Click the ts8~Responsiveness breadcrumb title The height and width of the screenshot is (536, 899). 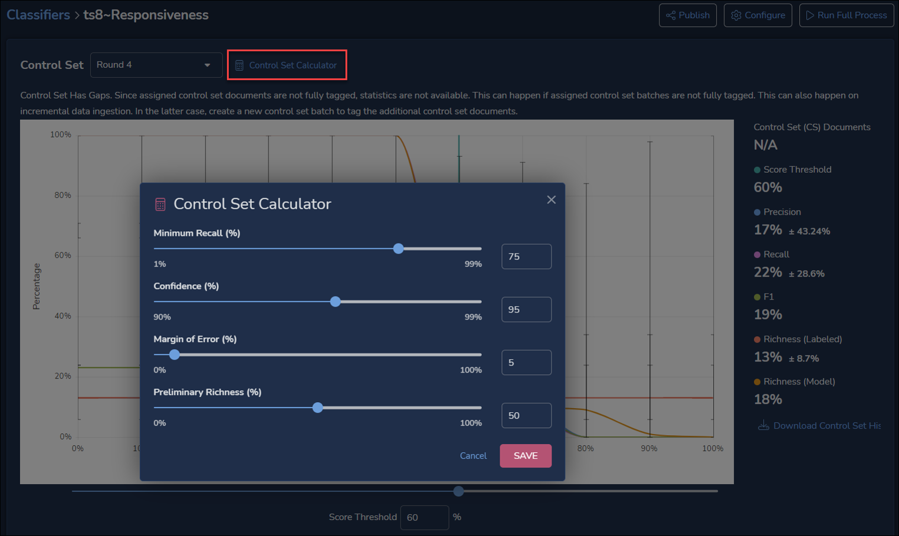coord(146,15)
